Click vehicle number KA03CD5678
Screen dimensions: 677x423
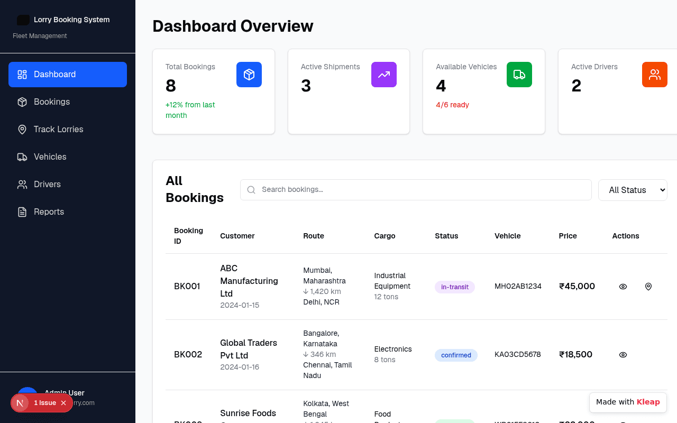pos(518,355)
